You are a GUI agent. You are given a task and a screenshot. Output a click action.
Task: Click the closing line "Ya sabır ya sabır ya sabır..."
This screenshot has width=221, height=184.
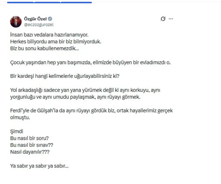click(39, 166)
